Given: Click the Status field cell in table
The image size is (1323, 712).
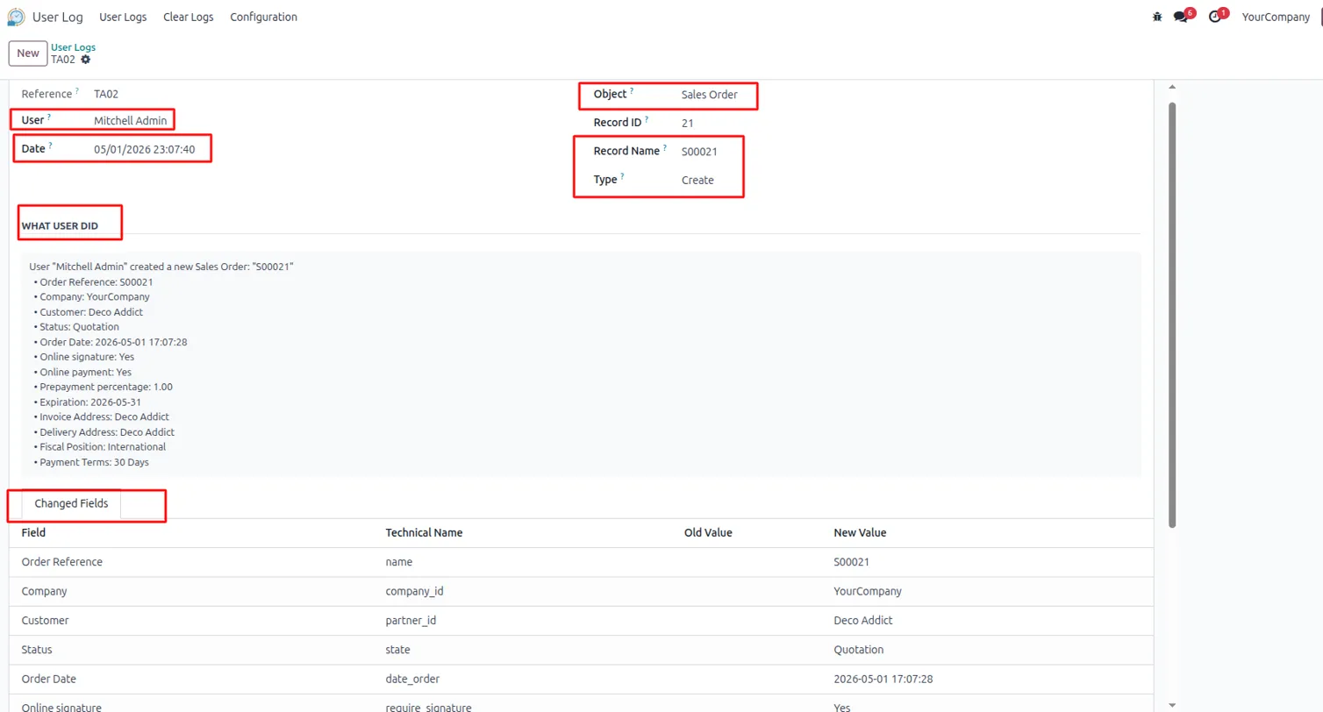Looking at the screenshot, I should click(x=37, y=650).
